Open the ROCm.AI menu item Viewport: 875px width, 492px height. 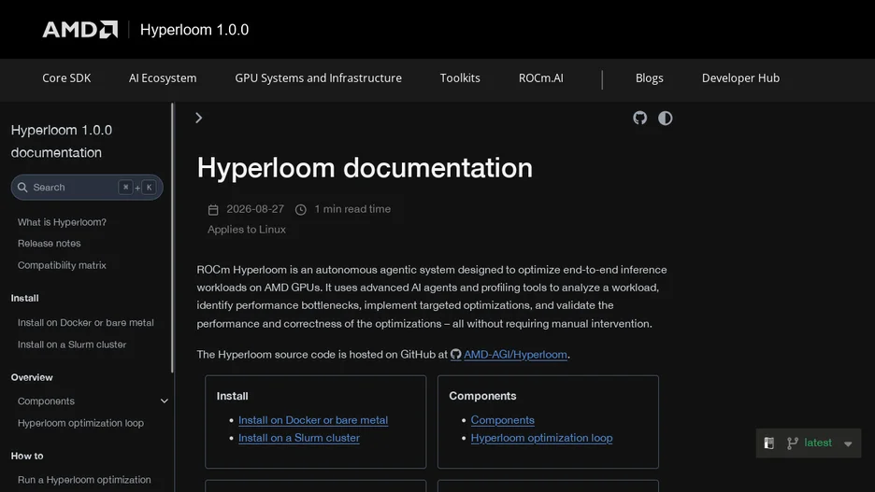(540, 78)
